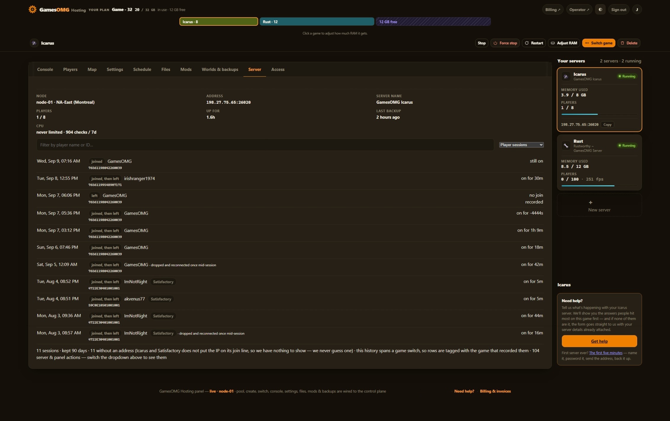Focus the filter by player name field

(x=265, y=145)
